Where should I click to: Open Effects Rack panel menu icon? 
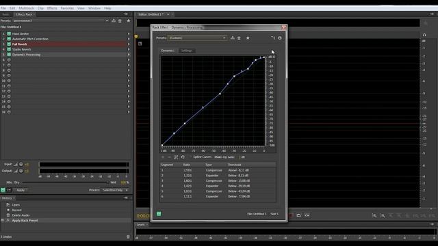[126, 14]
